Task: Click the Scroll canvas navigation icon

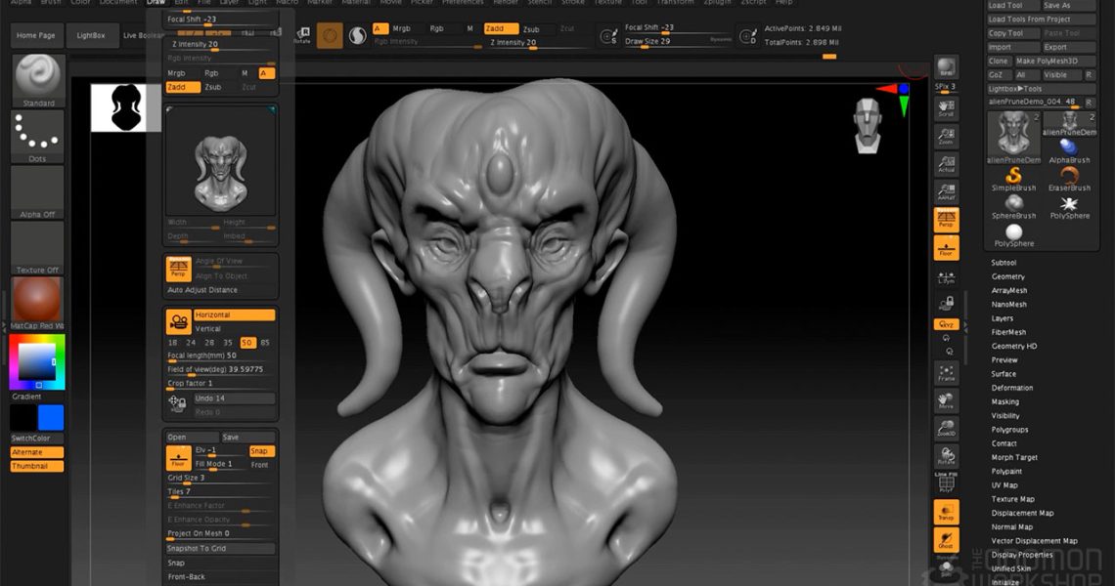Action: 946,105
